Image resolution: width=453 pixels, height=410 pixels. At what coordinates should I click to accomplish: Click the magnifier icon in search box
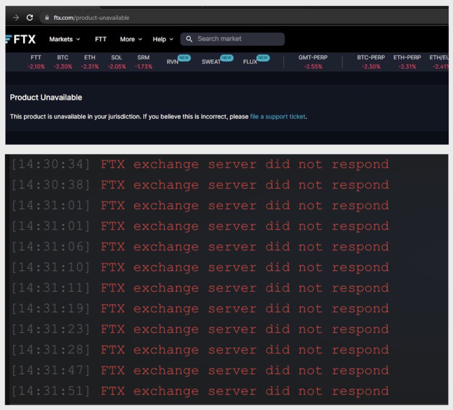pos(189,39)
